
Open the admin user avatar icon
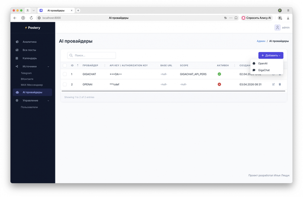(277, 27)
